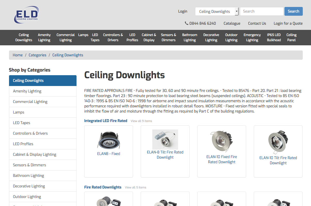Screen dimensions: 311x206
Task: Open LED Tapes in the navigation bar
Action: (x=95, y=38)
